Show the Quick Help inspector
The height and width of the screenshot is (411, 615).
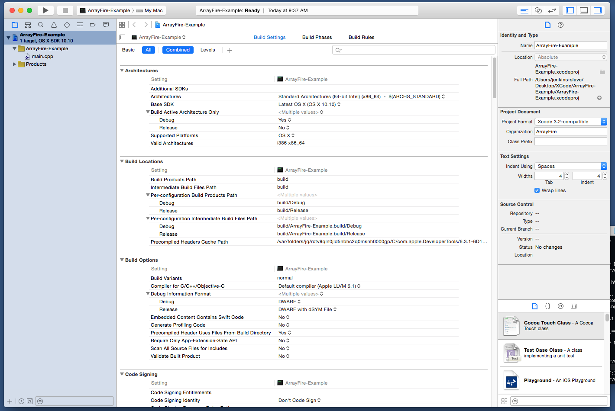tap(560, 25)
